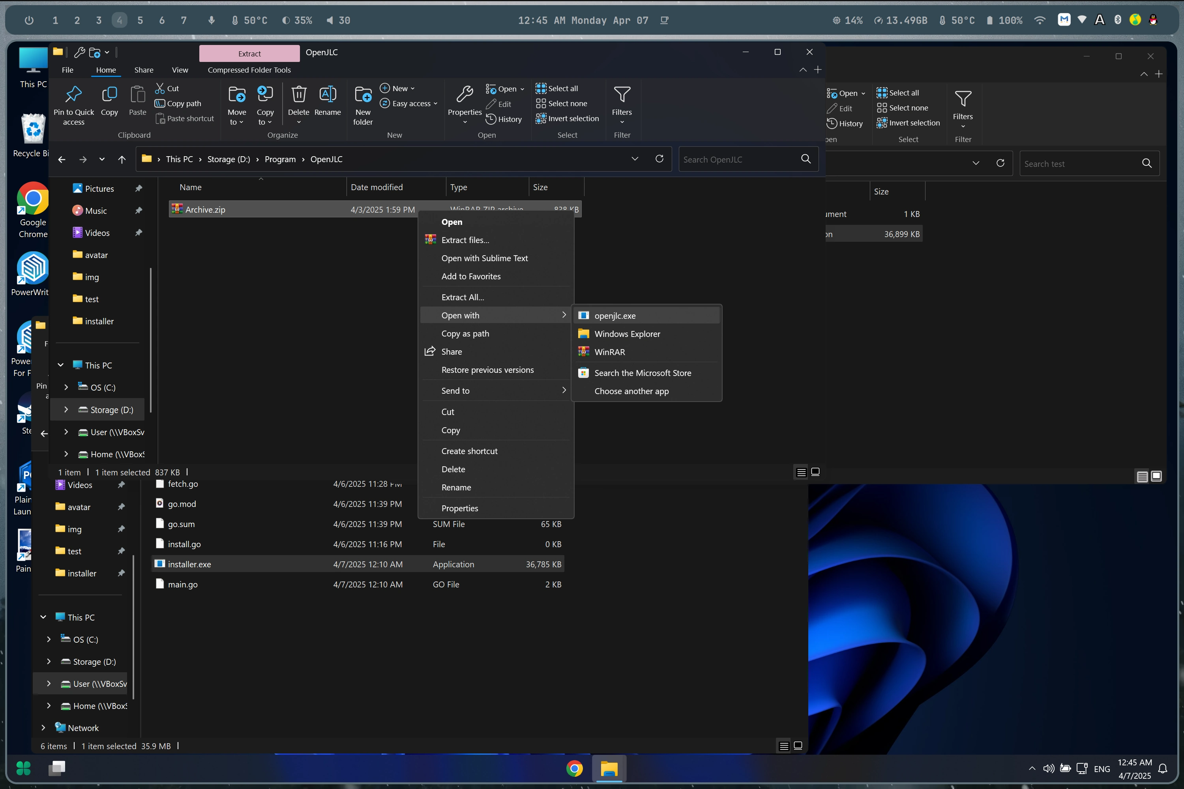Click the Pin to Quick access icon
Screen dimensions: 1184x789
tap(73, 94)
